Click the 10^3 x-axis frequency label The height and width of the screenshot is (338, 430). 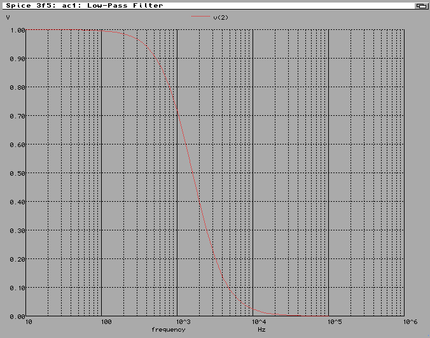tap(183, 322)
